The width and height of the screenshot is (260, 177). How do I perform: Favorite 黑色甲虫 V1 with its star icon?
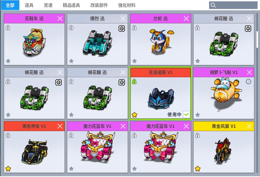point(8,169)
